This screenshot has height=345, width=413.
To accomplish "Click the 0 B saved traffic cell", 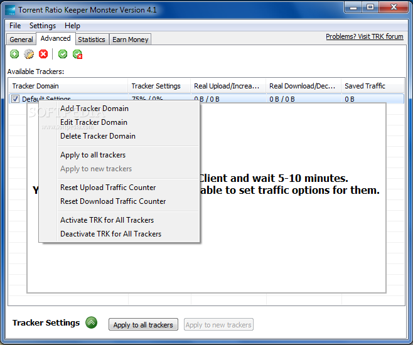I will click(350, 99).
